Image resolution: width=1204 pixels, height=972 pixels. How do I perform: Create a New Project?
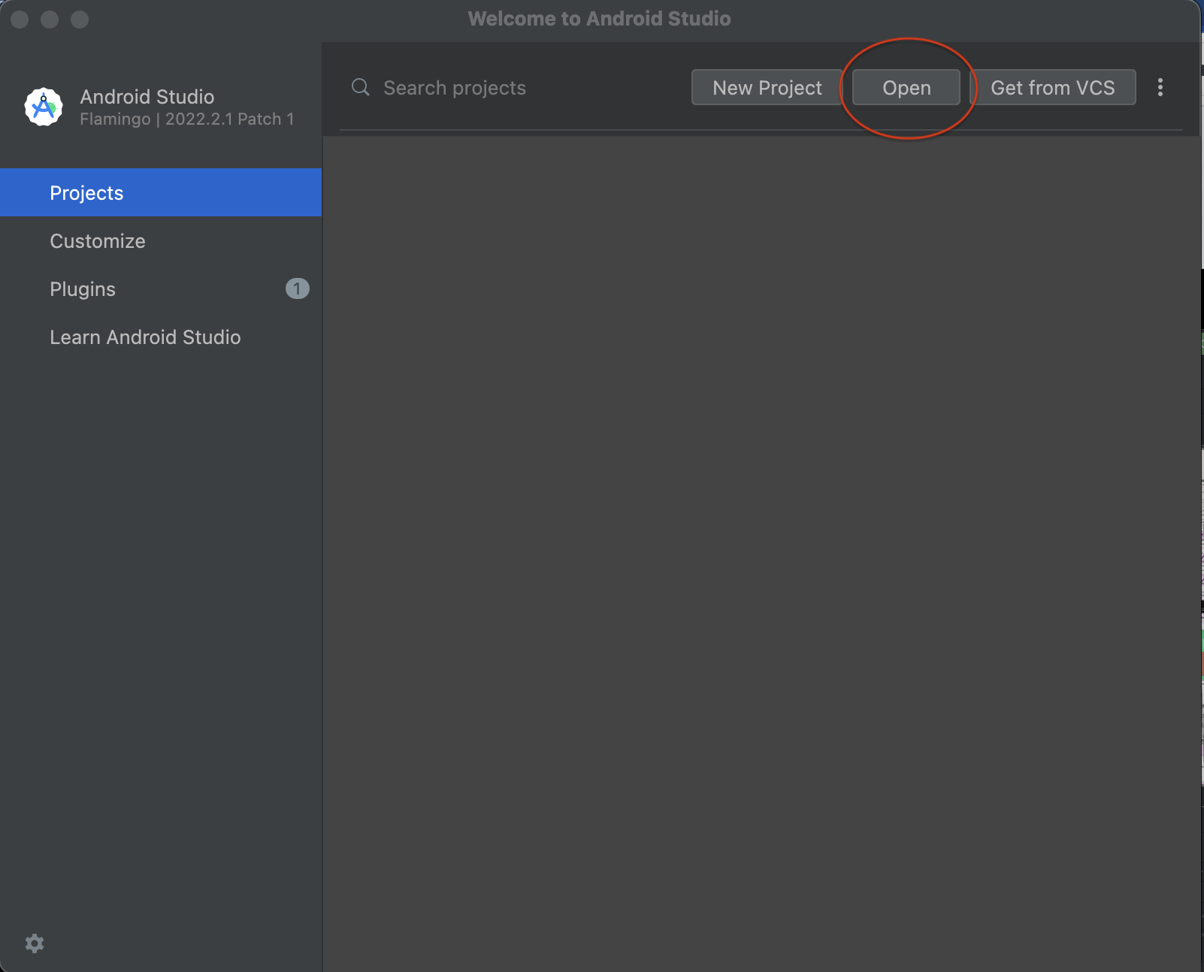[767, 88]
